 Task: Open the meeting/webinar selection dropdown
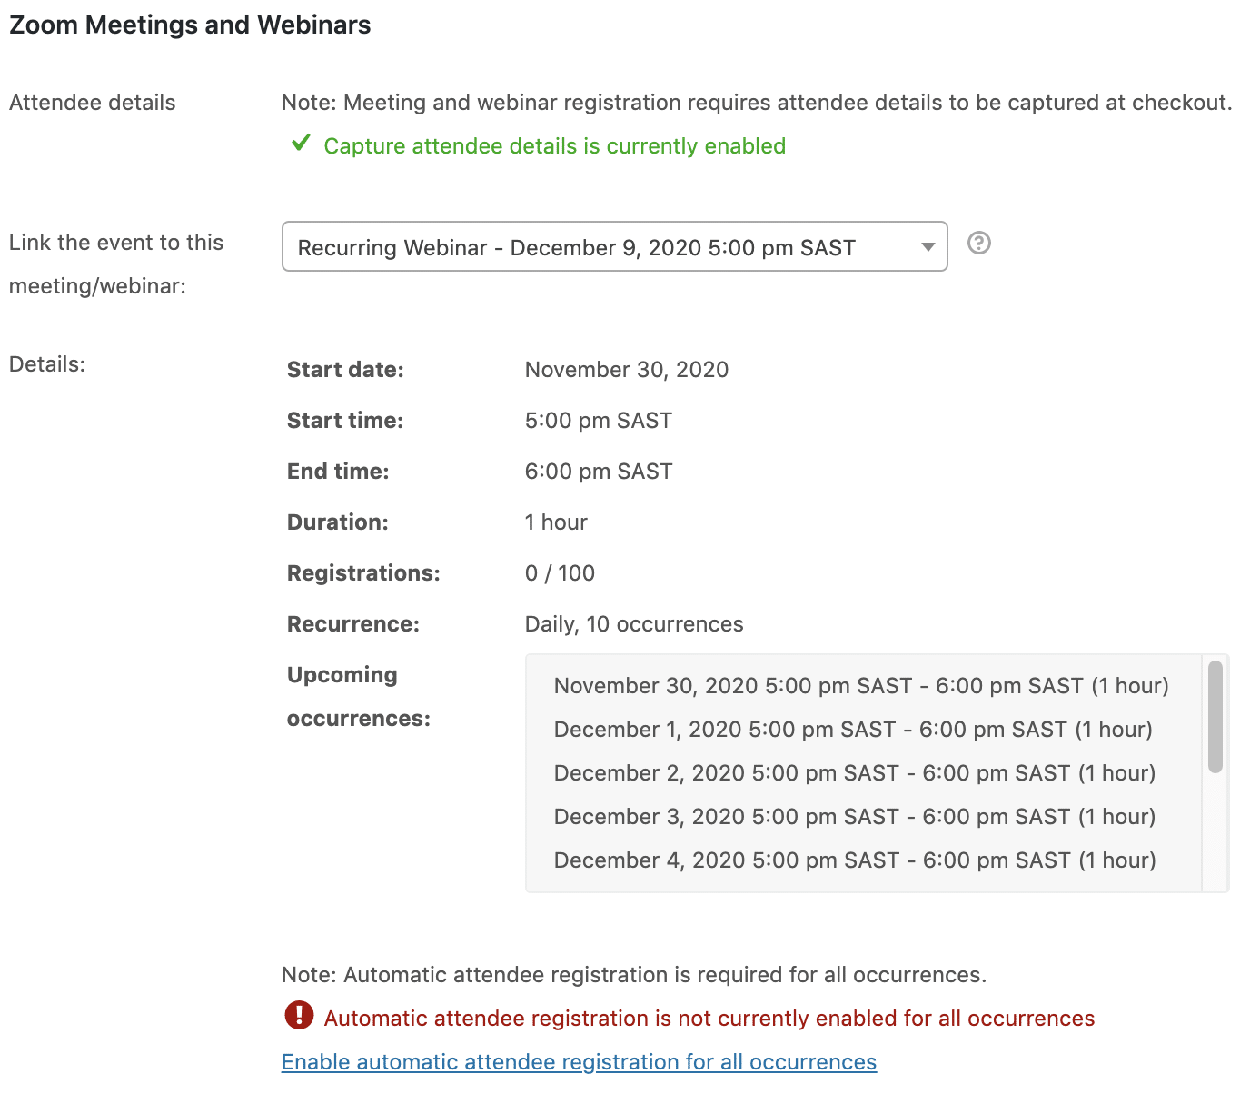pos(614,246)
